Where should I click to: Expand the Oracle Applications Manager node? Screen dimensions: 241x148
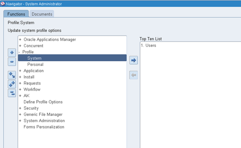(20, 40)
